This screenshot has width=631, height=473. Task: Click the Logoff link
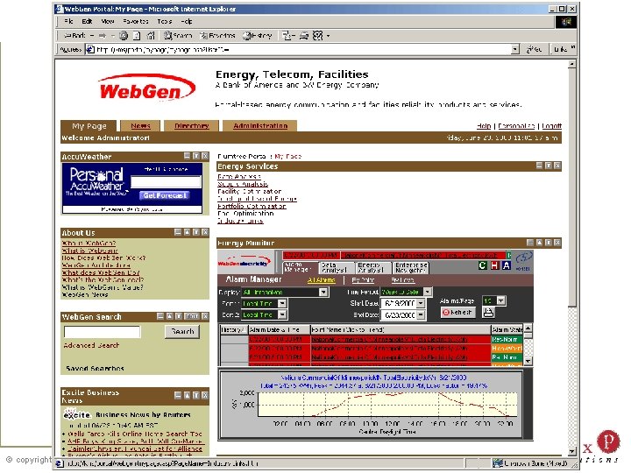pyautogui.click(x=551, y=126)
